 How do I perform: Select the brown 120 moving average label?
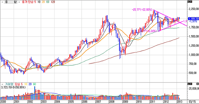click(x=53, y=2)
